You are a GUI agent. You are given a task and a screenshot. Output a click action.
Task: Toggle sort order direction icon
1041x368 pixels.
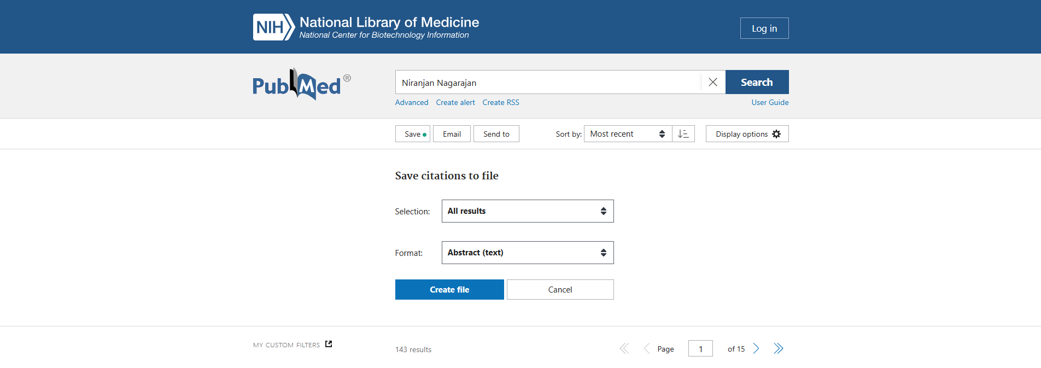point(683,134)
